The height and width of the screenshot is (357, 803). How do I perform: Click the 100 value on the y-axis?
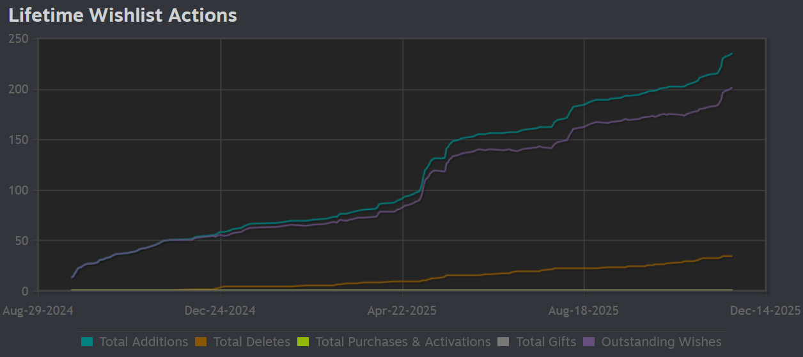tap(18, 191)
